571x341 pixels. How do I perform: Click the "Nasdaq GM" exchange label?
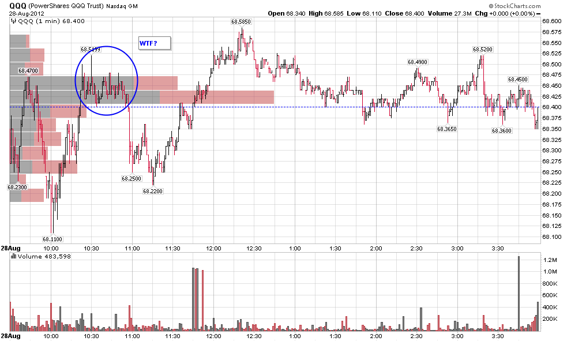122,6
